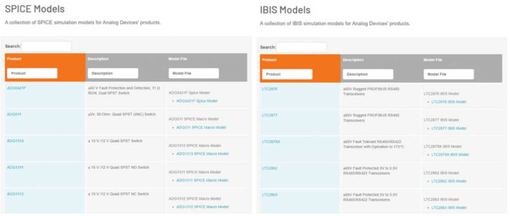Focus the SPICE Product filter box
This screenshot has height=216, width=510.
pyautogui.click(x=32, y=73)
